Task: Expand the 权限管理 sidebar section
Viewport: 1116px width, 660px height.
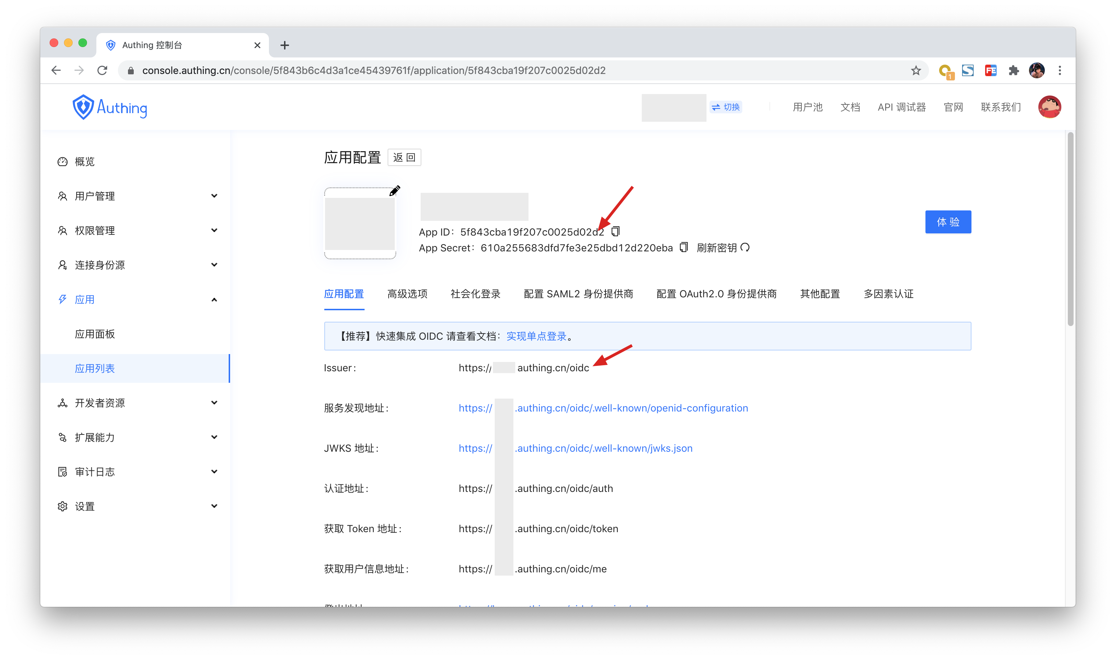Action: 214,231
